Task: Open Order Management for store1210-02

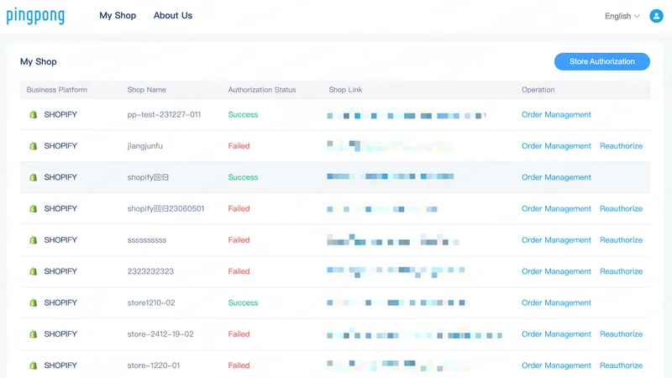Action: [x=556, y=302]
